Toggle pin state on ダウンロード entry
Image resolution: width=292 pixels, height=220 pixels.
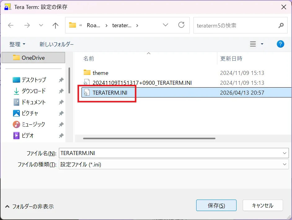pyautogui.click(x=61, y=91)
